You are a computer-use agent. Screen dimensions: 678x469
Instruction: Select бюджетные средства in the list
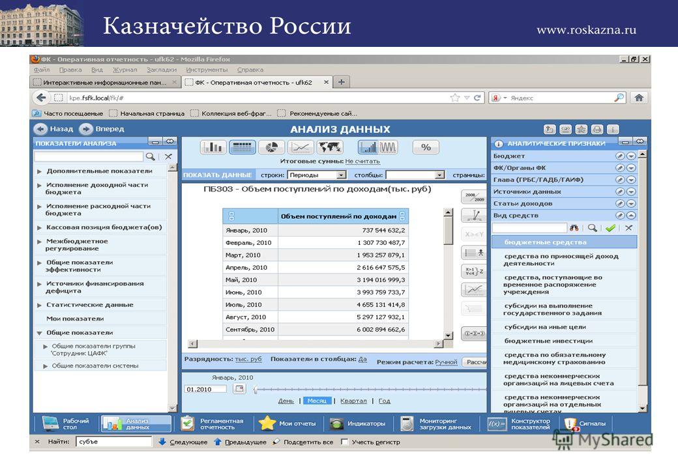[x=565, y=242]
